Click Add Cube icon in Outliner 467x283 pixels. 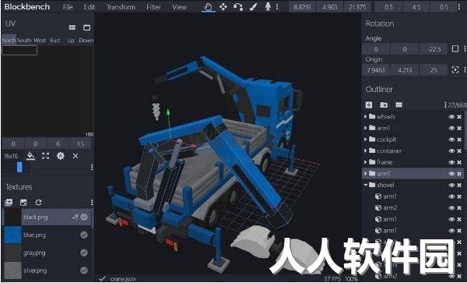[x=369, y=104]
